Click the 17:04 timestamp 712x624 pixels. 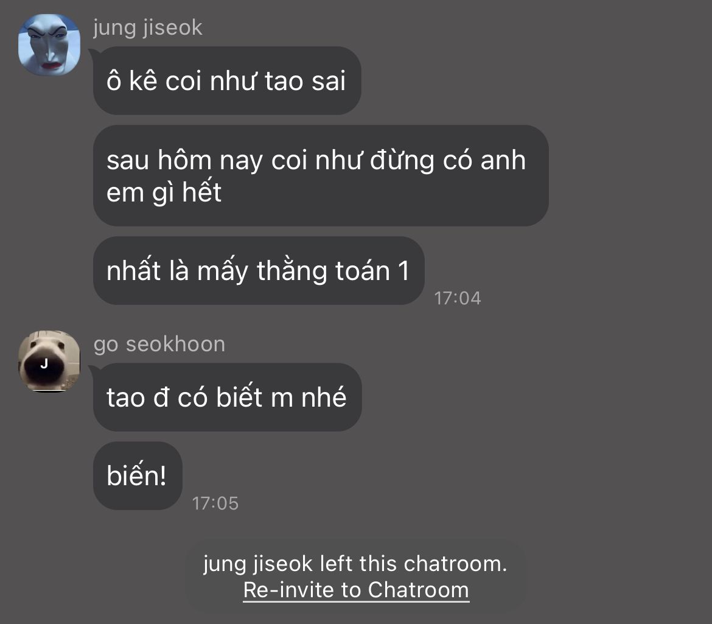457,298
